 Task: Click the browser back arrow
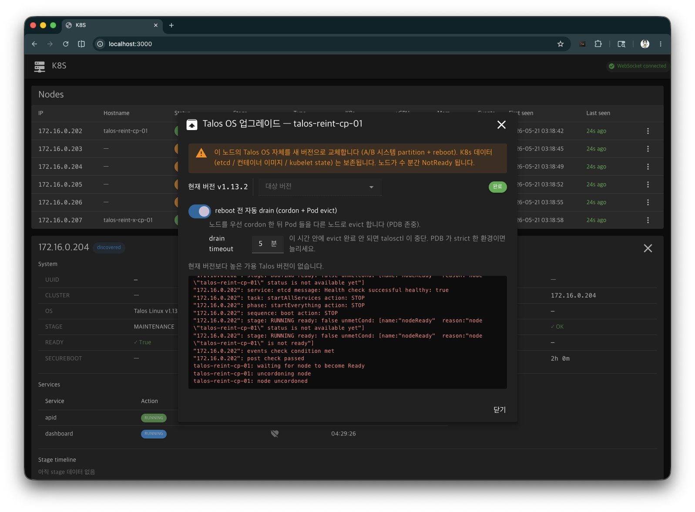(34, 44)
